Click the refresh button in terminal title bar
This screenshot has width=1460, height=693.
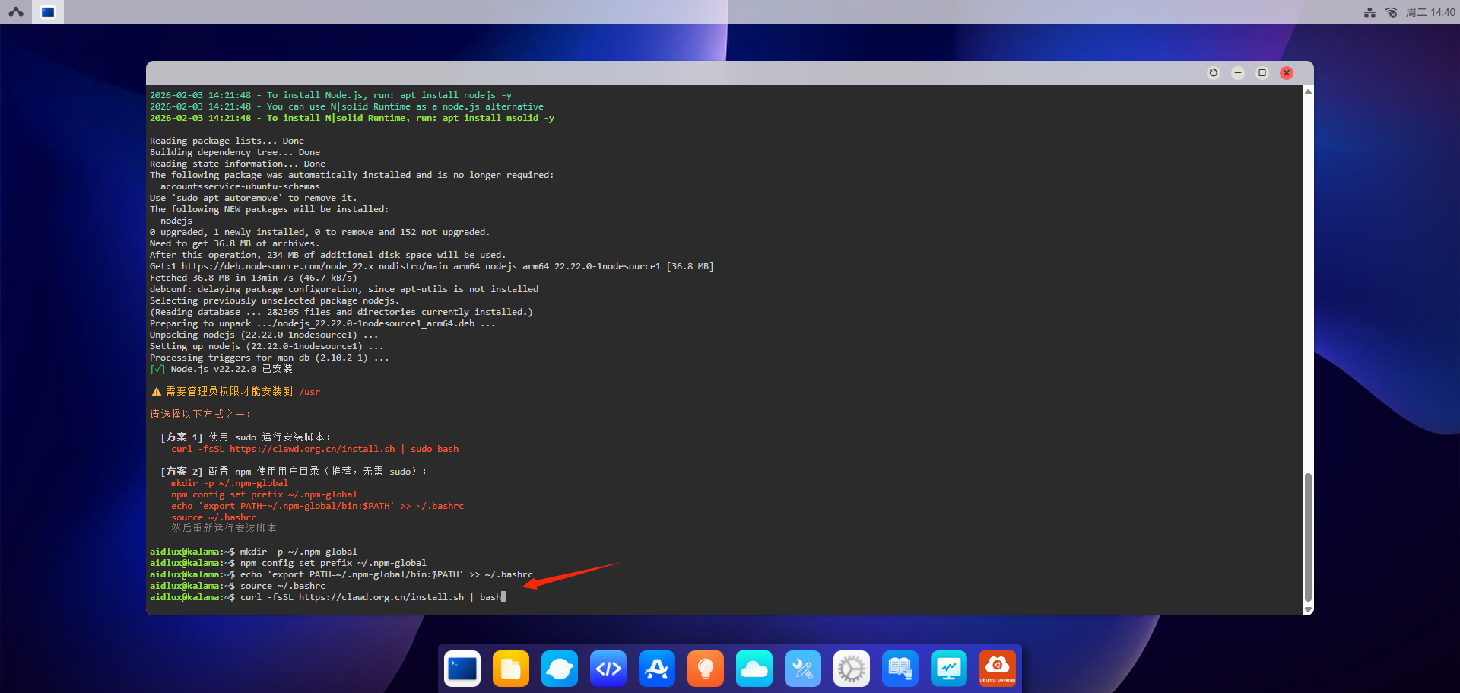point(1214,73)
